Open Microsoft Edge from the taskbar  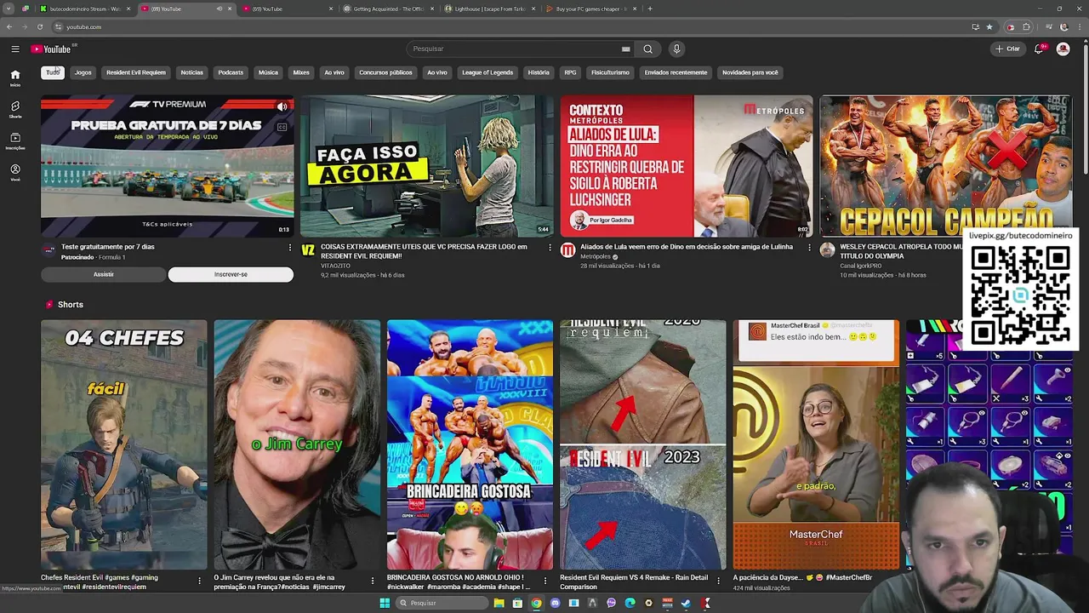coord(630,603)
